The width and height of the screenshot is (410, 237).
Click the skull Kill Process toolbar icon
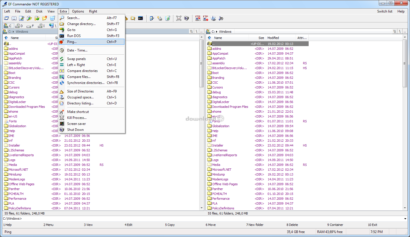pos(179,18)
